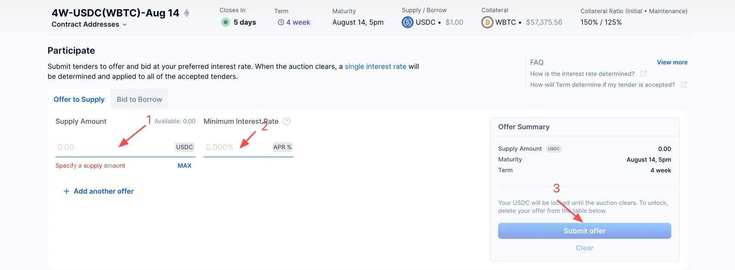Click the Offer Summary heading
Viewport: 735px width, 270px height.
pyautogui.click(x=524, y=127)
